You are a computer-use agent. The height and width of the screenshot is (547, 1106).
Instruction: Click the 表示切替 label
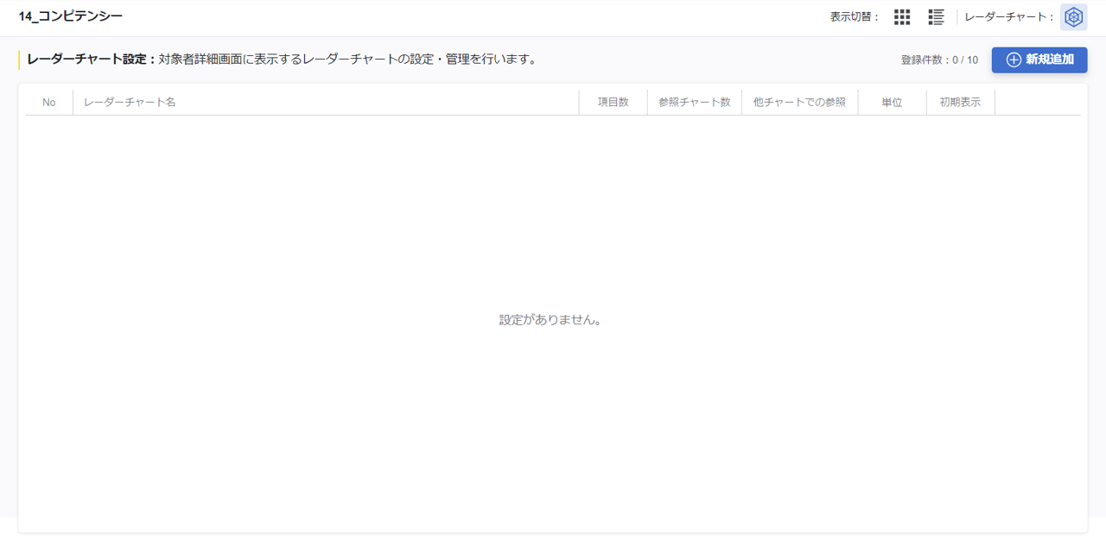[x=855, y=17]
